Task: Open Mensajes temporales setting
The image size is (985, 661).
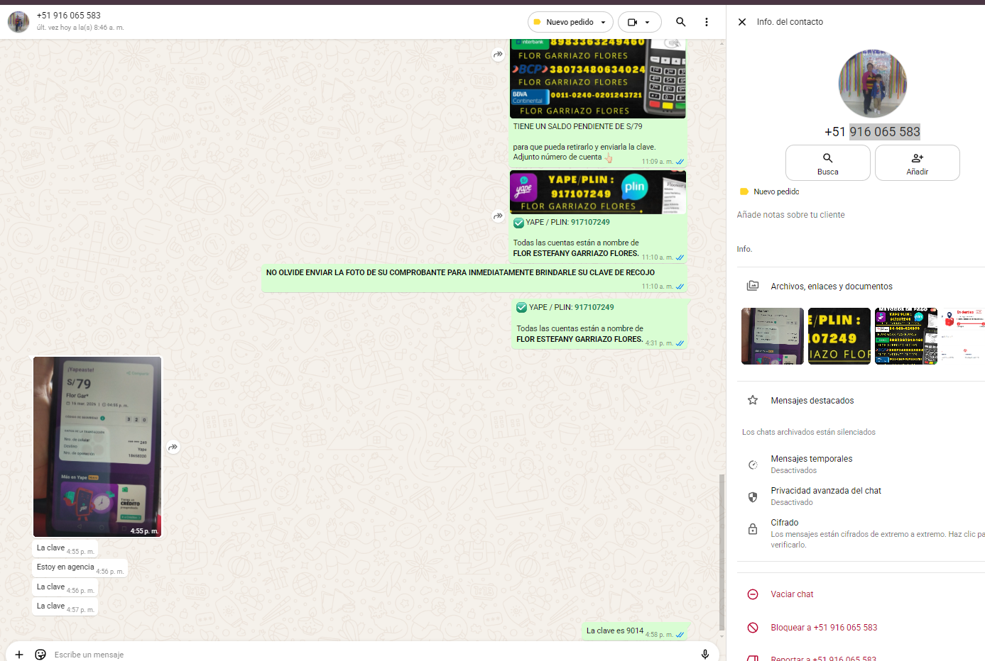Action: click(x=811, y=464)
